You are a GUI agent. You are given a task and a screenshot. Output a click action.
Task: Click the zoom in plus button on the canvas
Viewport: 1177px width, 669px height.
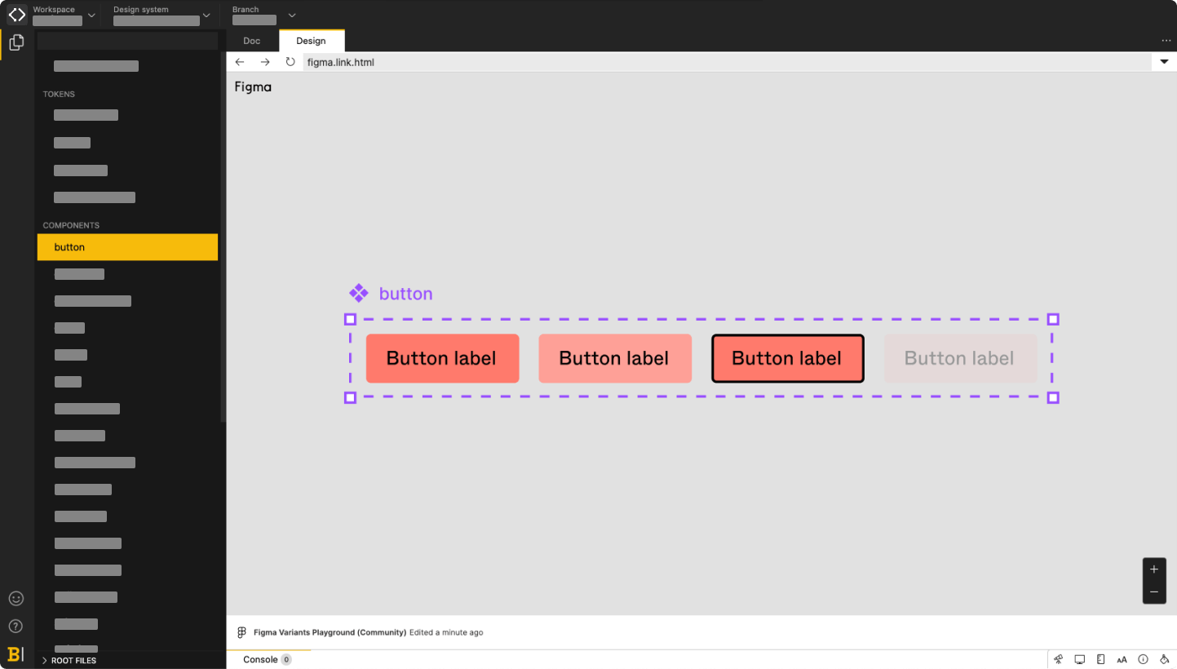(x=1154, y=569)
